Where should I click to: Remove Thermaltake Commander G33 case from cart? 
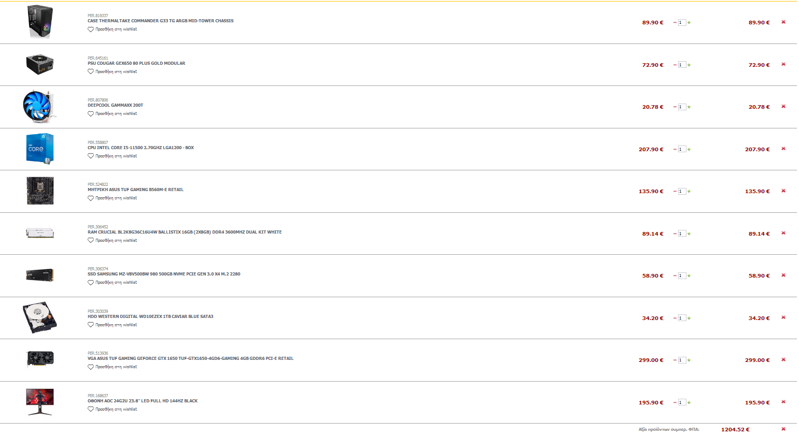click(783, 22)
